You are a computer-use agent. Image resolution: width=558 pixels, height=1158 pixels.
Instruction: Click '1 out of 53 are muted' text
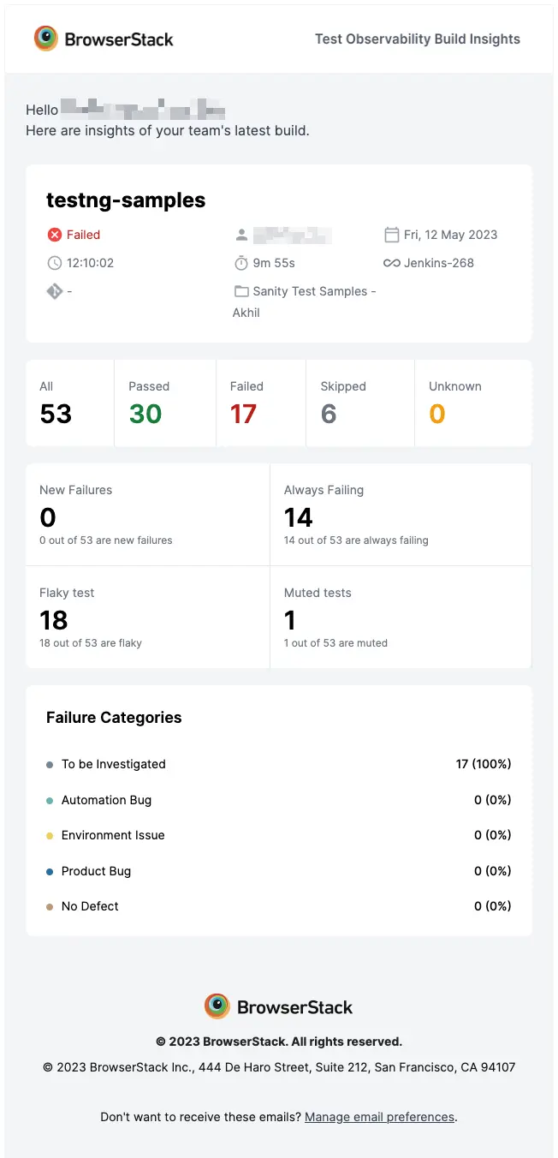point(335,643)
